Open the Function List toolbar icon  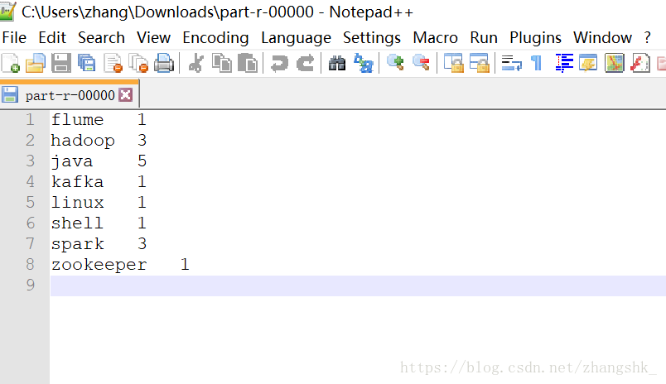pyautogui.click(x=639, y=63)
